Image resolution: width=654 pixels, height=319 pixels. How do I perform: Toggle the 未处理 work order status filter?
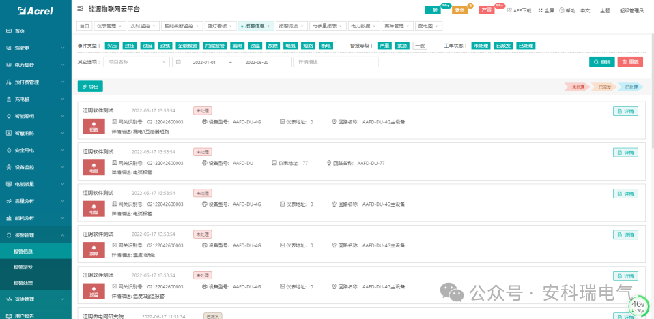481,46
